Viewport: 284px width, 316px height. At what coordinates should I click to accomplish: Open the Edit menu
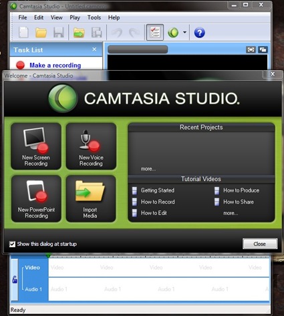39,17
